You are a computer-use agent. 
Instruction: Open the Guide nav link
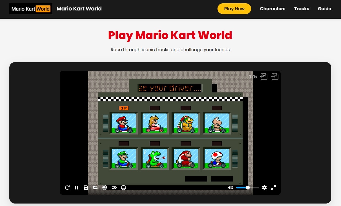click(x=324, y=9)
